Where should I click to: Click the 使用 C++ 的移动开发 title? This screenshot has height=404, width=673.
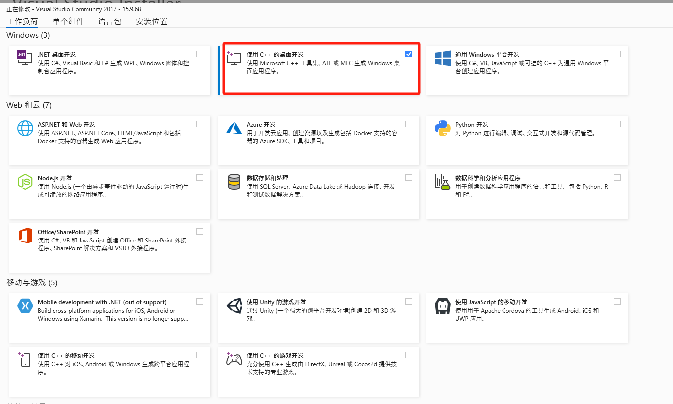pyautogui.click(x=66, y=355)
